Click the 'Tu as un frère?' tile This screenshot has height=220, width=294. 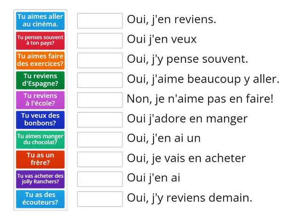(x=40, y=159)
